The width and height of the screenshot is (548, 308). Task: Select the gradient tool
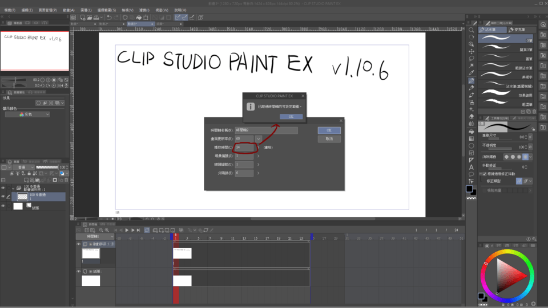pos(471,138)
